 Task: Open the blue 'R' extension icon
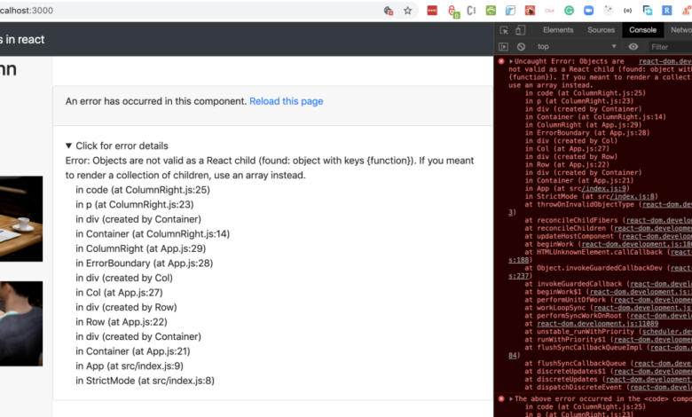[667, 11]
